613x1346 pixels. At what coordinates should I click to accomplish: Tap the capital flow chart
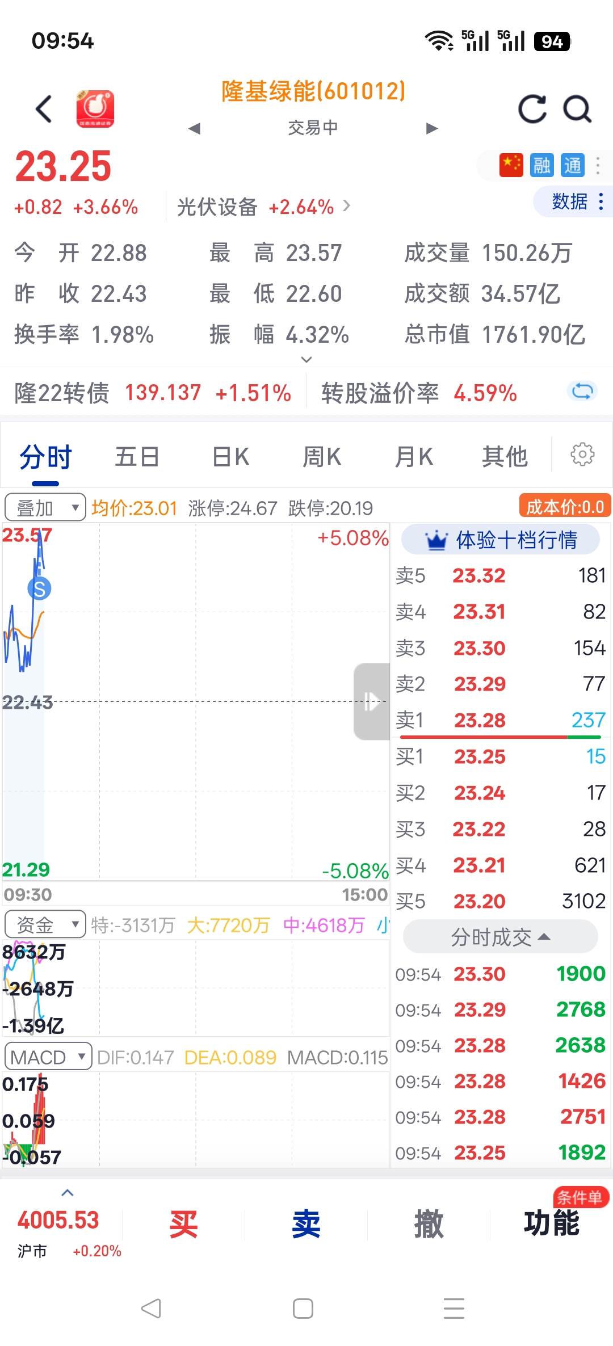(195, 989)
